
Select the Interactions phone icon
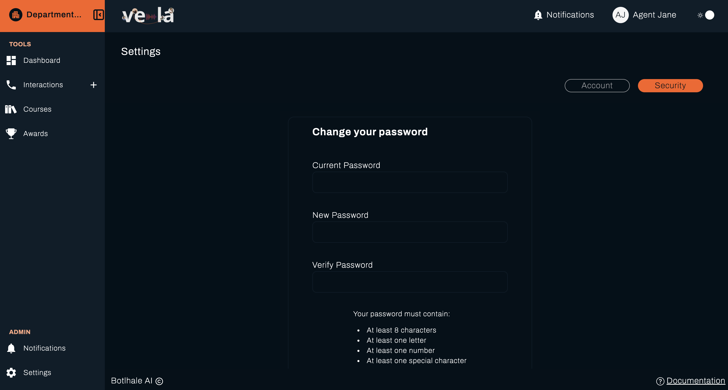pos(11,84)
